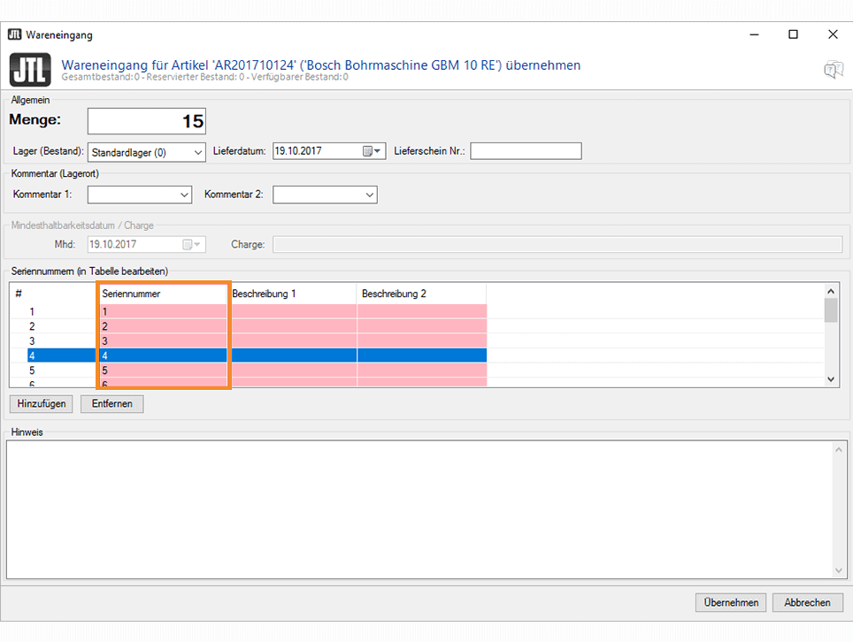Screen dimensions: 853x642
Task: Click the help chat icon top right
Action: pos(833,71)
